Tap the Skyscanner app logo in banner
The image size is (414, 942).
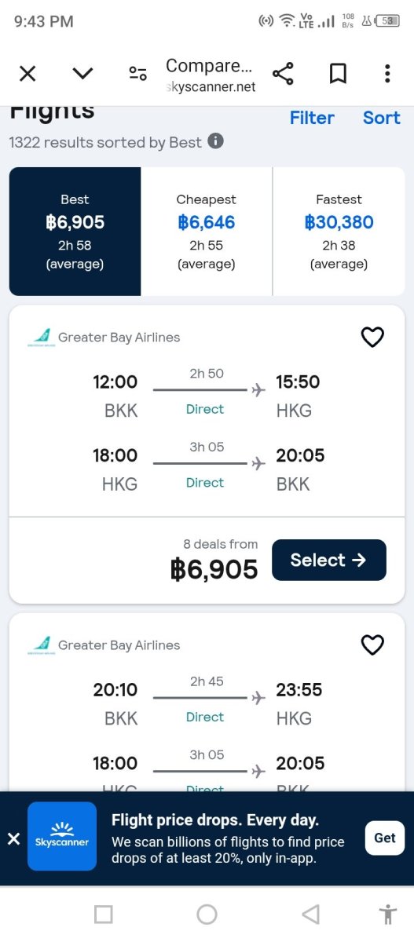click(x=62, y=836)
